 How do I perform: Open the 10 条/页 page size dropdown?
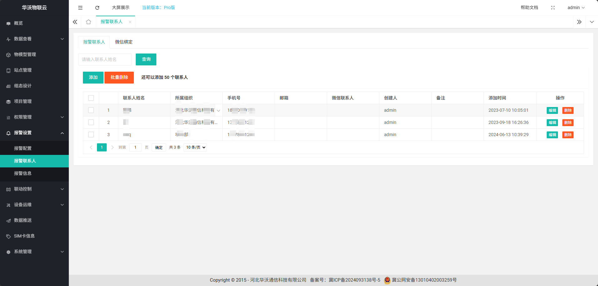pos(195,147)
